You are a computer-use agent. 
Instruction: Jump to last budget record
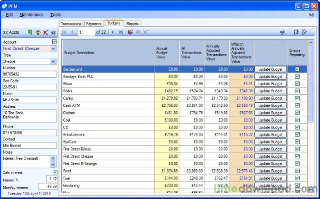(x=121, y=32)
